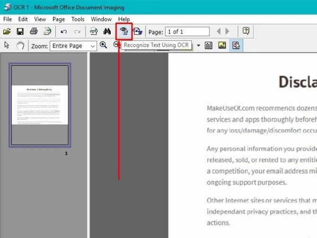Open the Tools menu

(78, 19)
